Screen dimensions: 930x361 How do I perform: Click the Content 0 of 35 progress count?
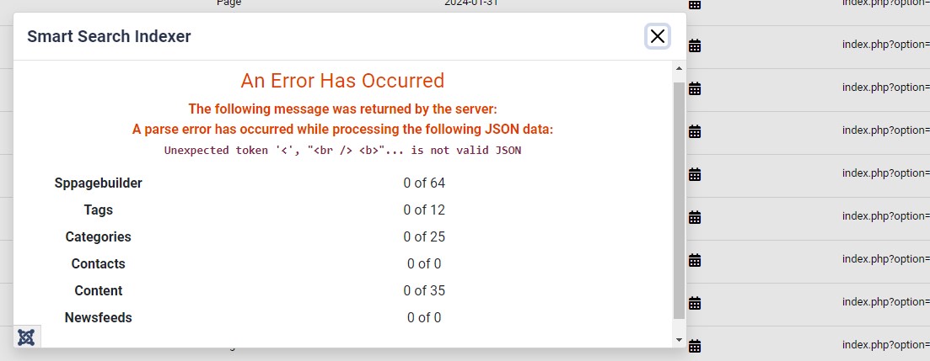click(424, 290)
